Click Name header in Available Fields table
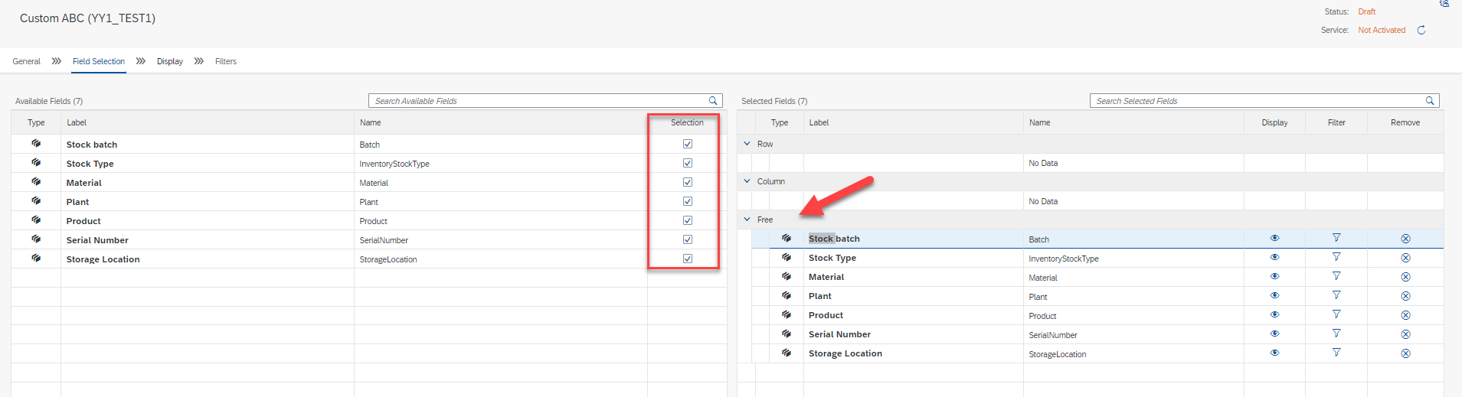This screenshot has height=397, width=1462. tap(371, 122)
